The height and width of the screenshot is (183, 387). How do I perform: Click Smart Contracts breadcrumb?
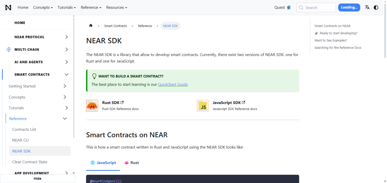tap(116, 26)
